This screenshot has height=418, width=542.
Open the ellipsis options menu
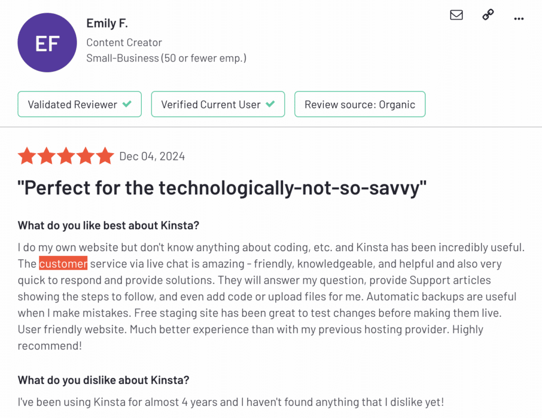519,19
